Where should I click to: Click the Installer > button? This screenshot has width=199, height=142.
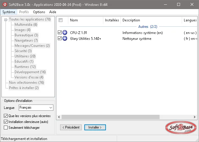[95, 127]
